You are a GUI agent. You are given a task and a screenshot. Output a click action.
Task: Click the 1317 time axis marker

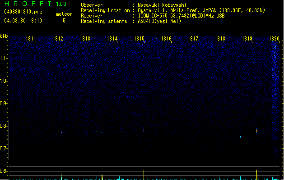[193, 39]
